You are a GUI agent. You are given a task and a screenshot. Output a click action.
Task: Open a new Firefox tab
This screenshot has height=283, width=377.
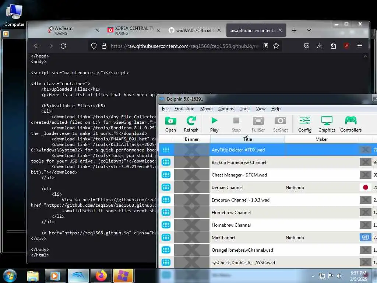(x=294, y=30)
